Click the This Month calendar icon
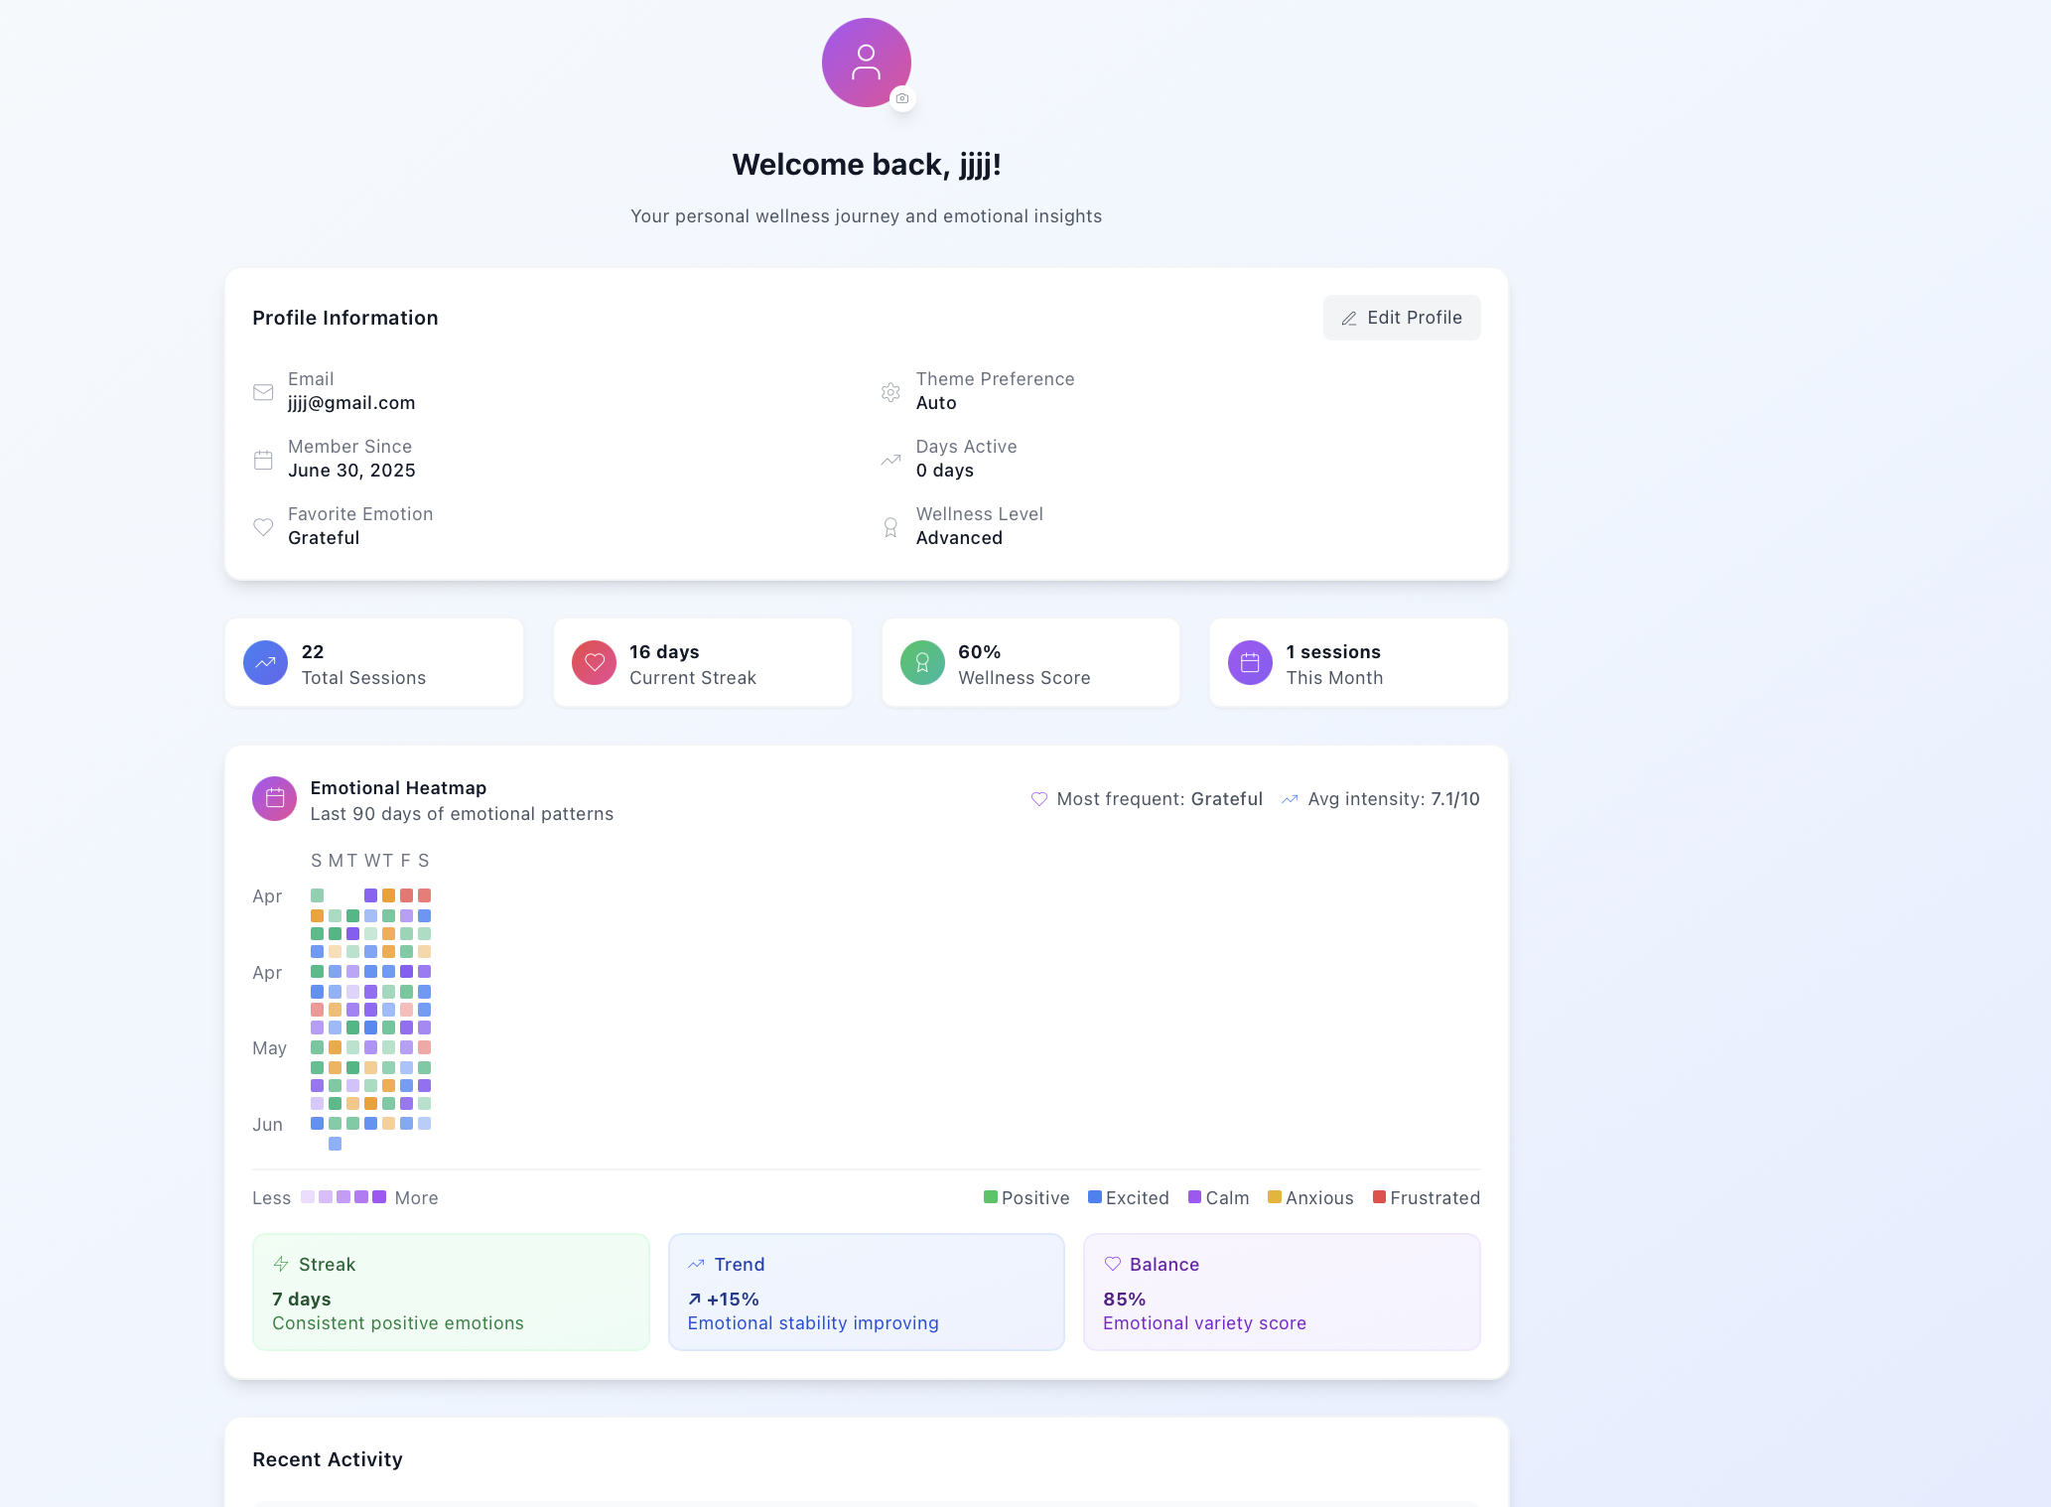This screenshot has width=2051, height=1507. (1250, 663)
